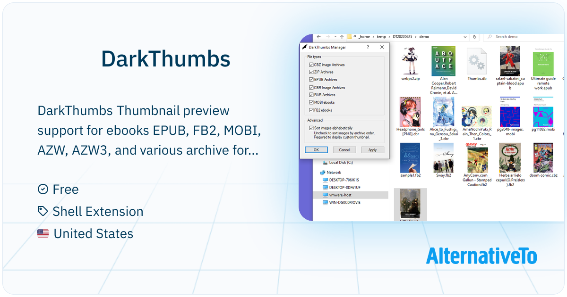Click the United States flag icon

point(43,233)
